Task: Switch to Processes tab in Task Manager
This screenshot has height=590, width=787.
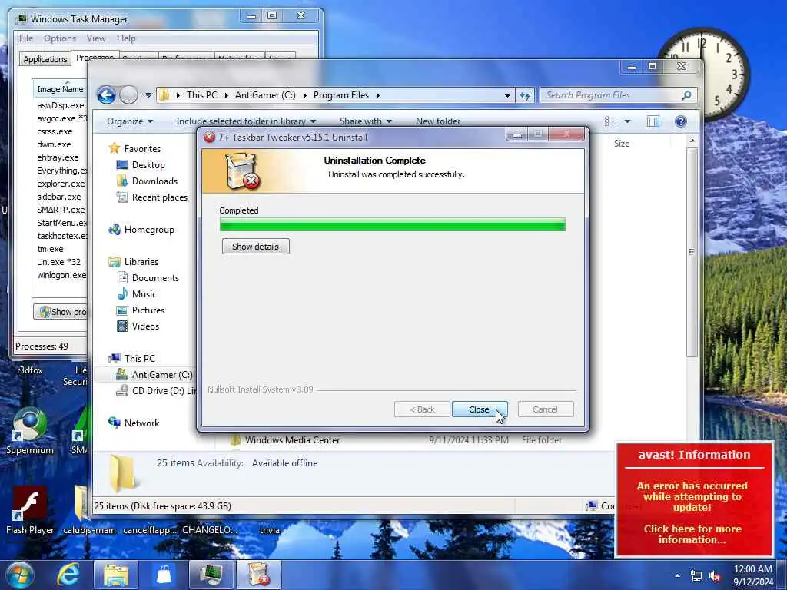Action: pyautogui.click(x=95, y=57)
